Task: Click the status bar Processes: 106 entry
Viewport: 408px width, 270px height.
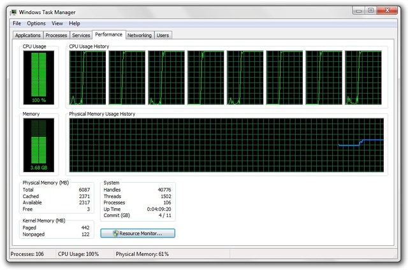Action: click(27, 254)
